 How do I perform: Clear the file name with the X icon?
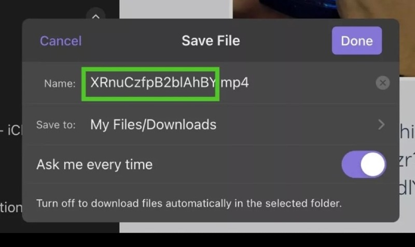pos(382,83)
